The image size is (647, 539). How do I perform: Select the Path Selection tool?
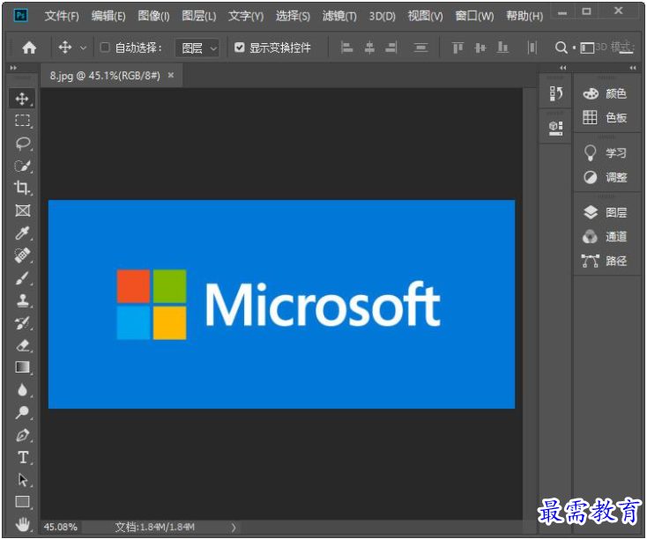22,480
